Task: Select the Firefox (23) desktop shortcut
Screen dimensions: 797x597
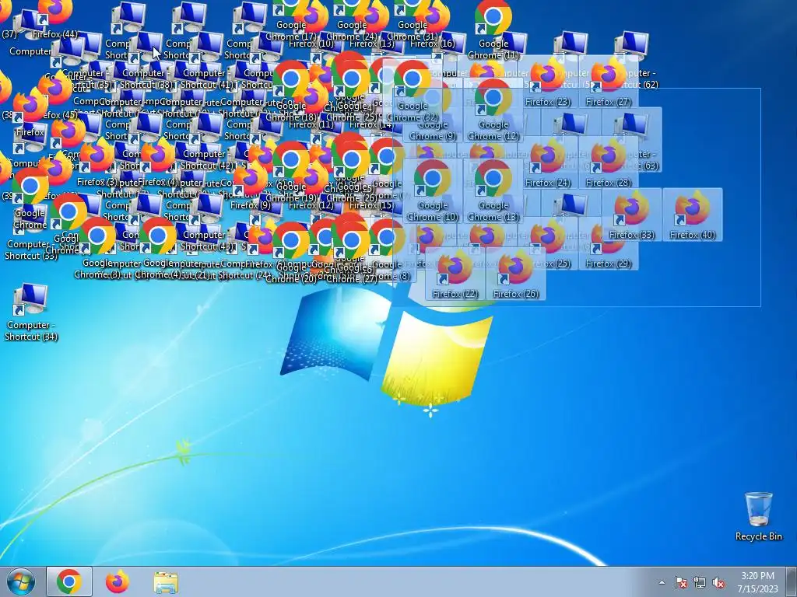Action: [x=547, y=82]
